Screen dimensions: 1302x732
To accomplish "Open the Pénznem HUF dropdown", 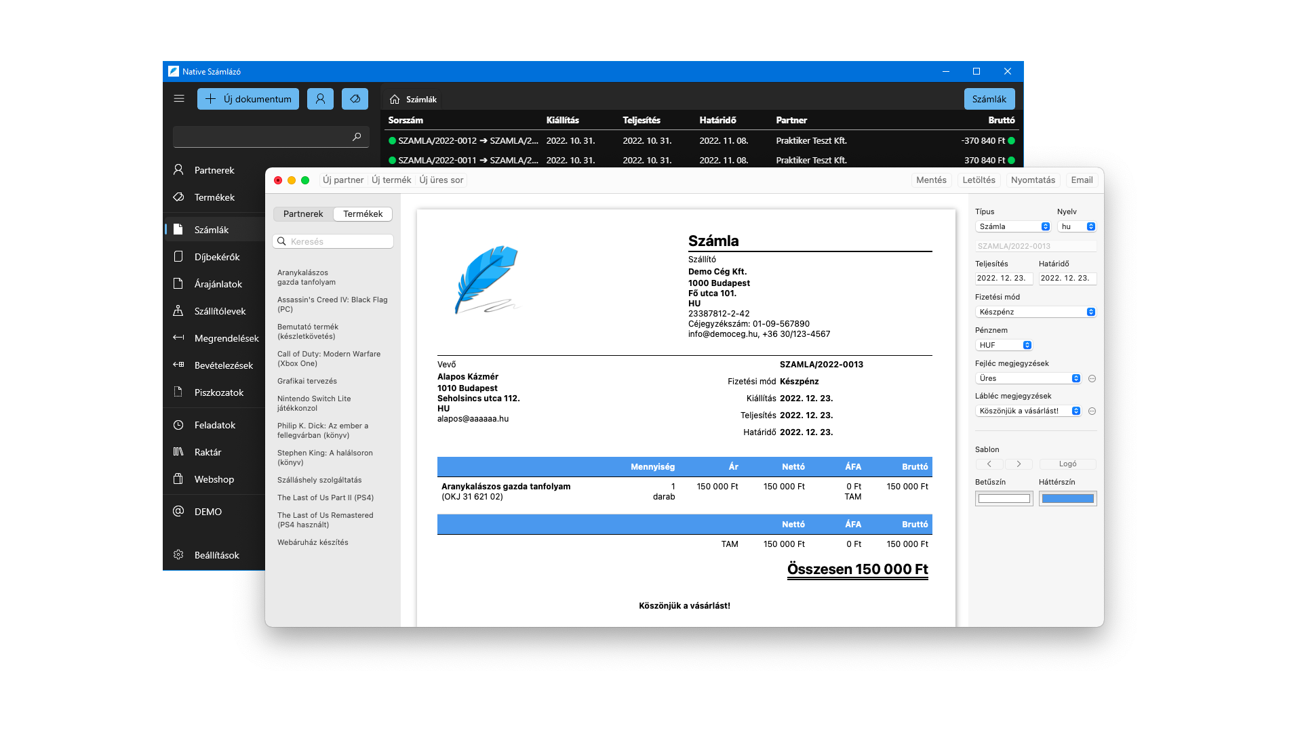I will pyautogui.click(x=1004, y=345).
